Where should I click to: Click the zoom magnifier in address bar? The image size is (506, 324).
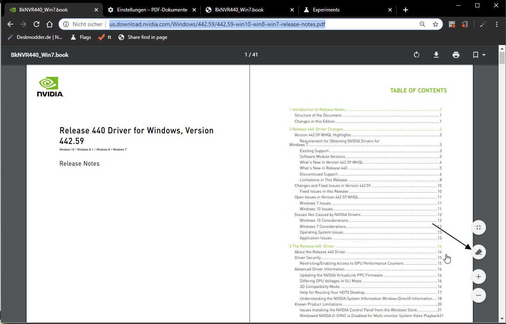(x=422, y=24)
